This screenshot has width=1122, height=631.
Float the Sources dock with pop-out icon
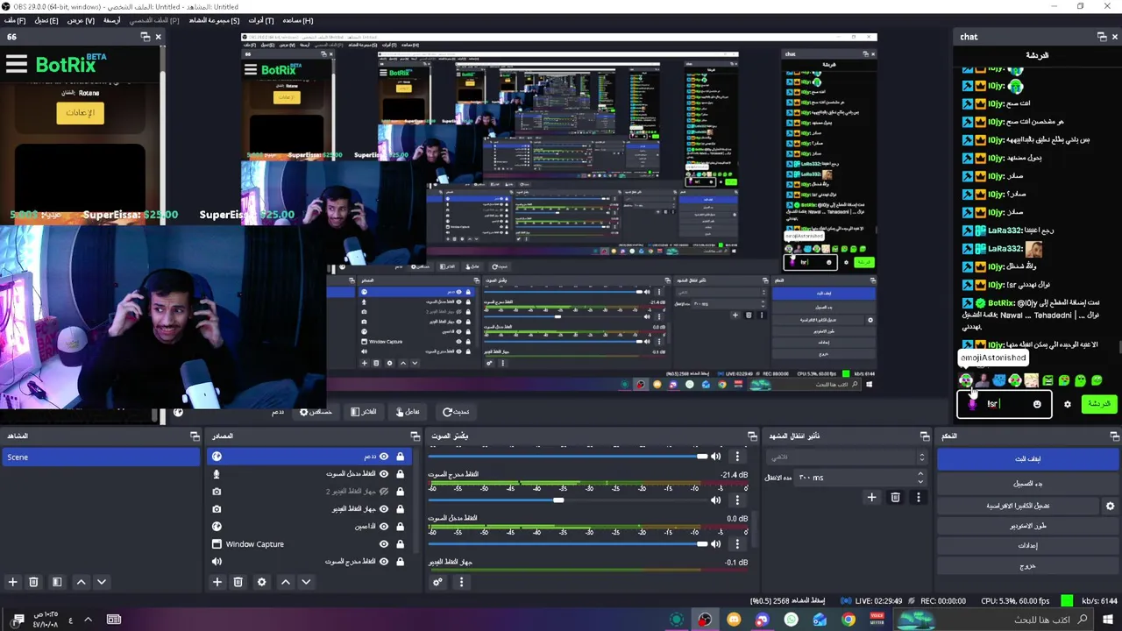(415, 436)
